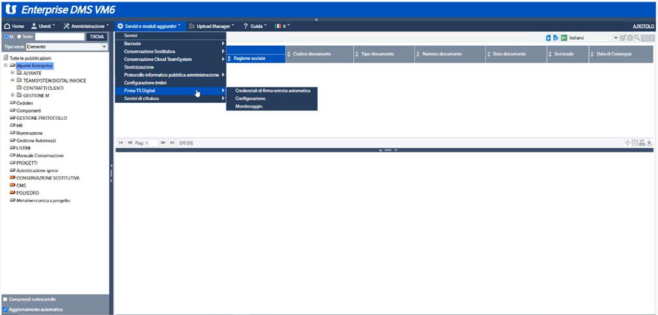Open the Amministrazione menu
Screen dimensions: 658x315
[x=86, y=26]
